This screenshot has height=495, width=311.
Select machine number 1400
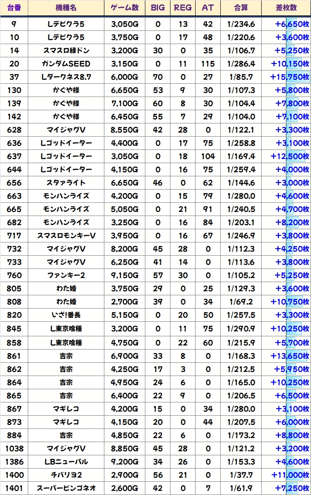tap(14, 475)
